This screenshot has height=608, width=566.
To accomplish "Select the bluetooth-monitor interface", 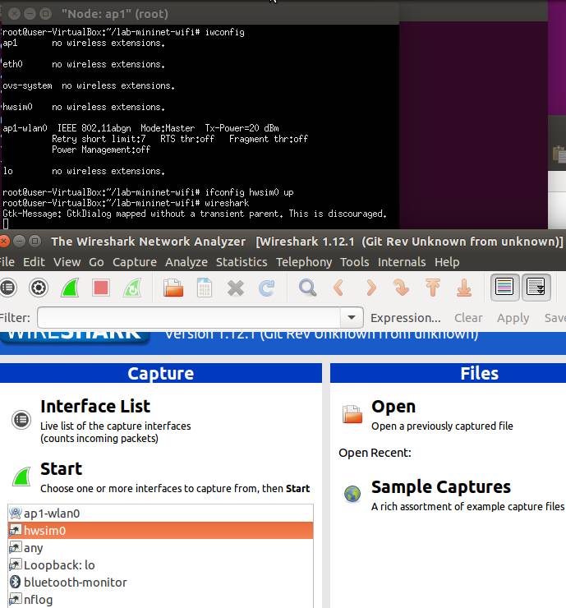I will point(160,583).
